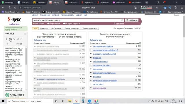Image resolution: width=185 pixels, height=104 pixels.
Task: Click the plus icon in YWA panel
Action: point(6,39)
